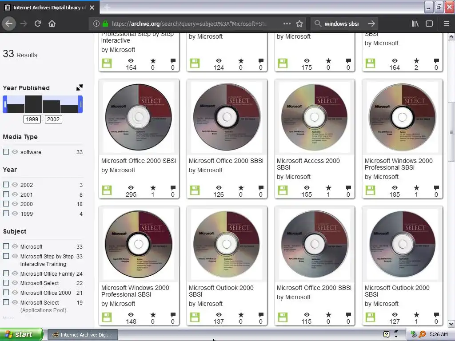Expand the Year Published histogram

[79, 87]
